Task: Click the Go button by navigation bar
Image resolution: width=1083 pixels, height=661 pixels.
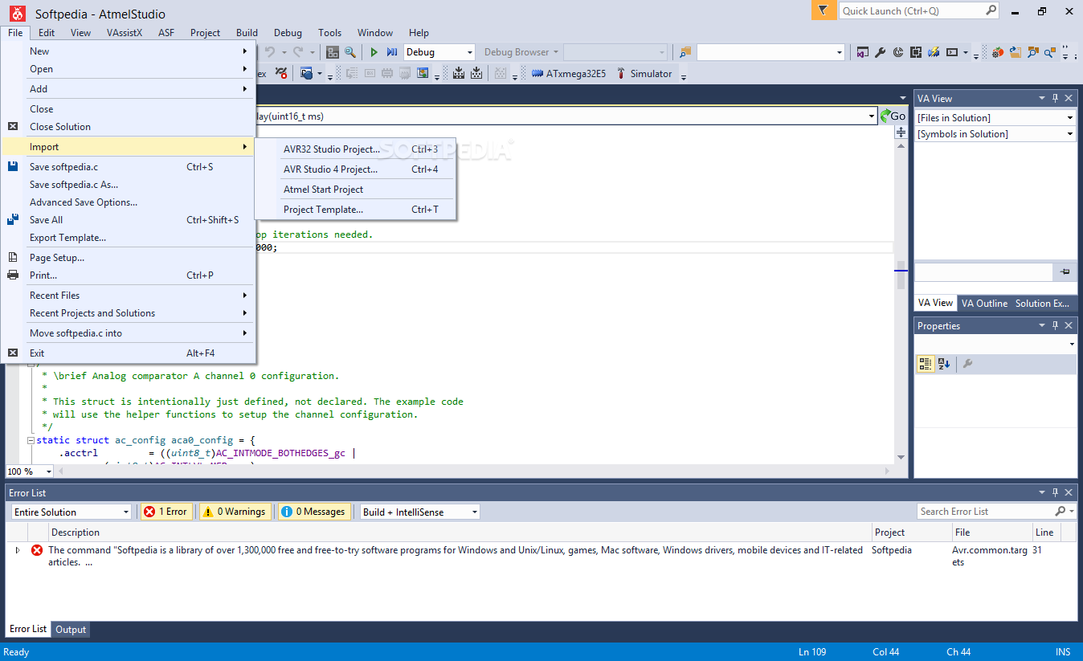Action: [x=893, y=116]
